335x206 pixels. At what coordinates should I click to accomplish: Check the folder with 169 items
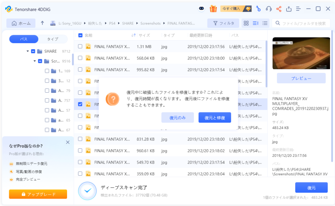tap(47, 71)
